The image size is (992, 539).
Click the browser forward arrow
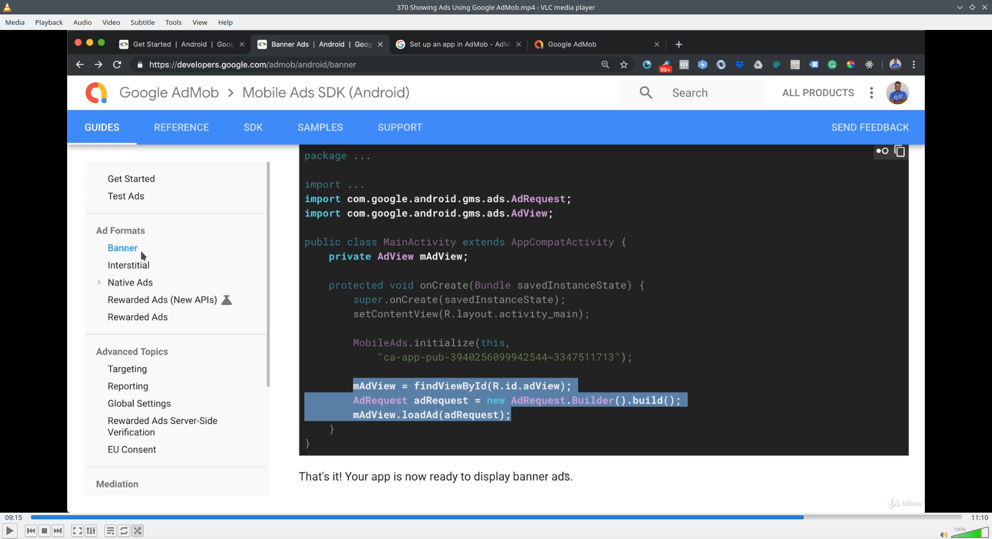(x=98, y=65)
